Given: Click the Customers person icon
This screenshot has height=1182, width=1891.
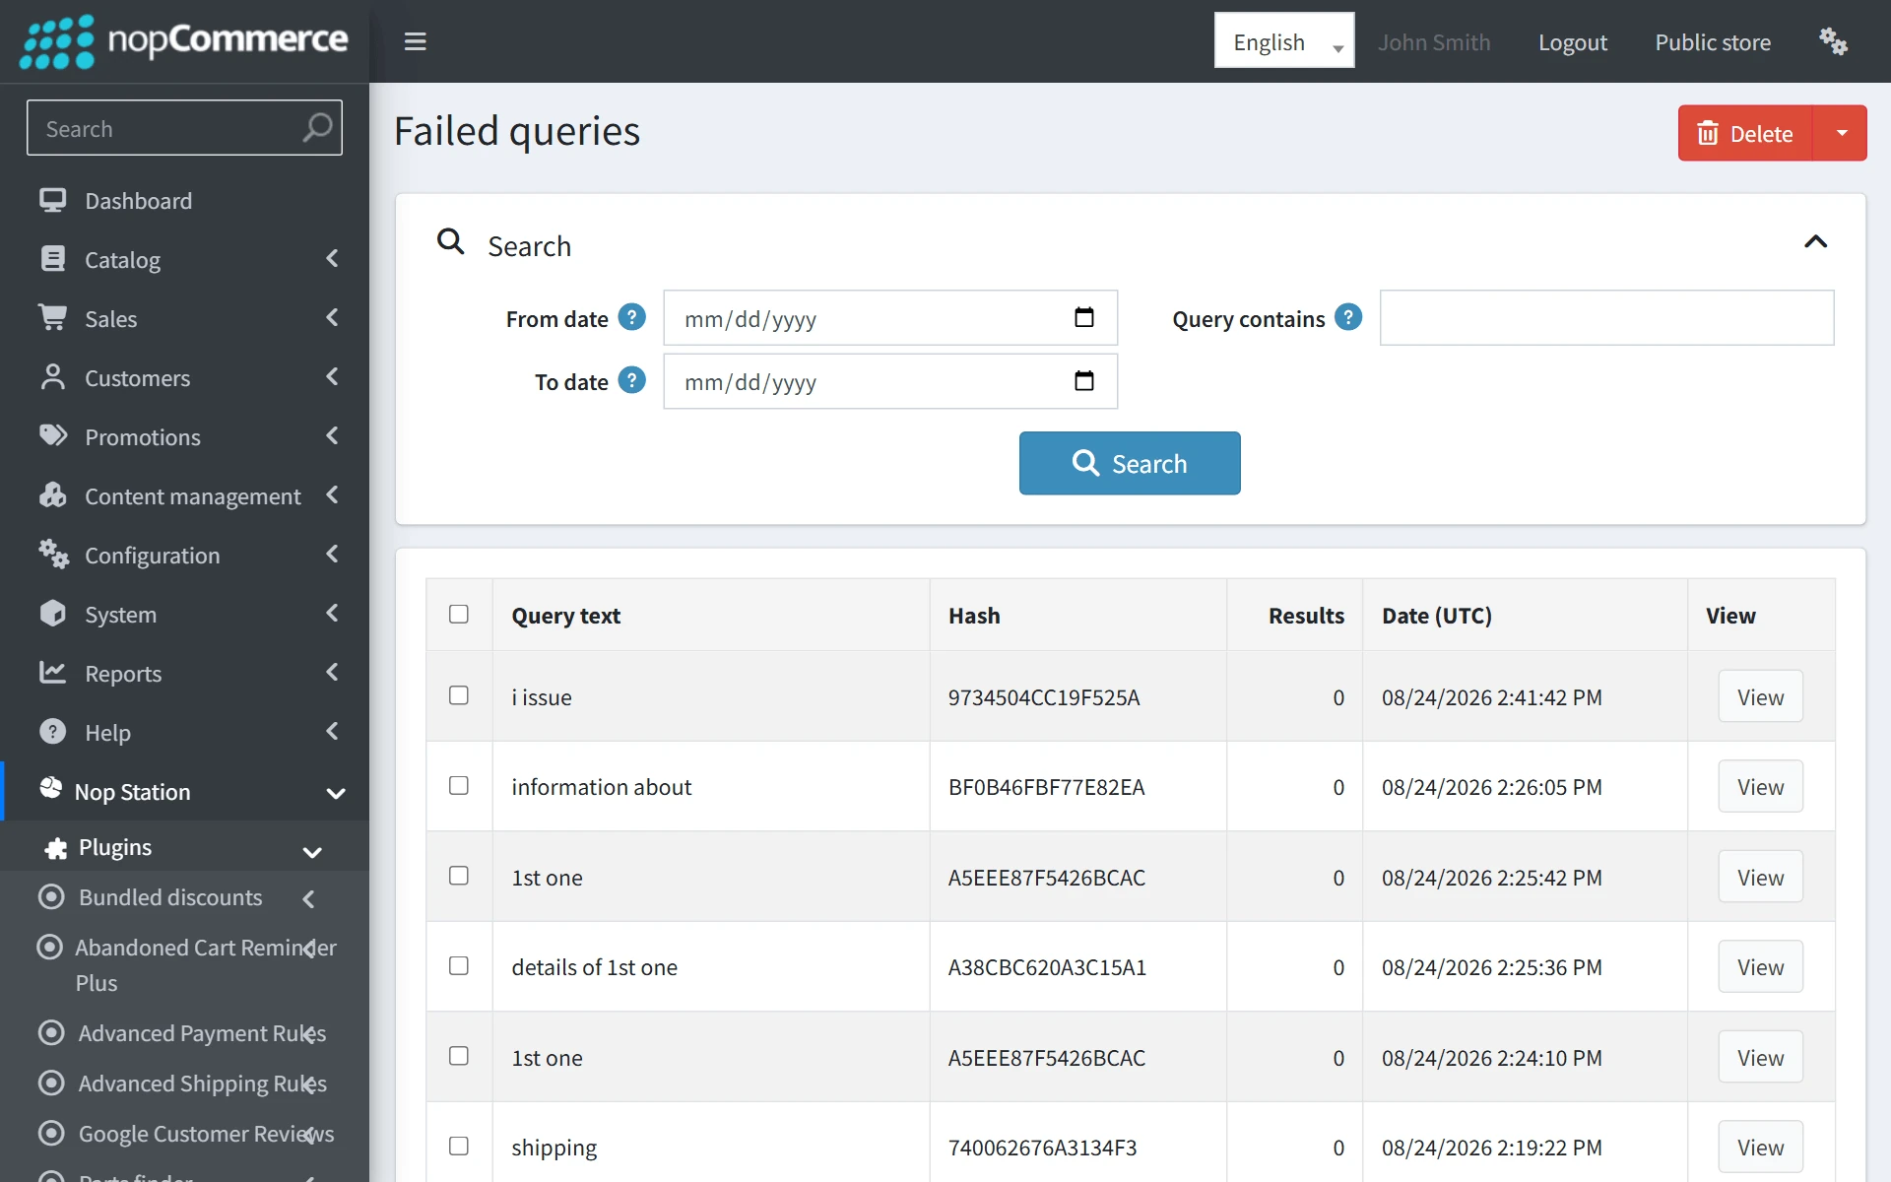Looking at the screenshot, I should (53, 377).
